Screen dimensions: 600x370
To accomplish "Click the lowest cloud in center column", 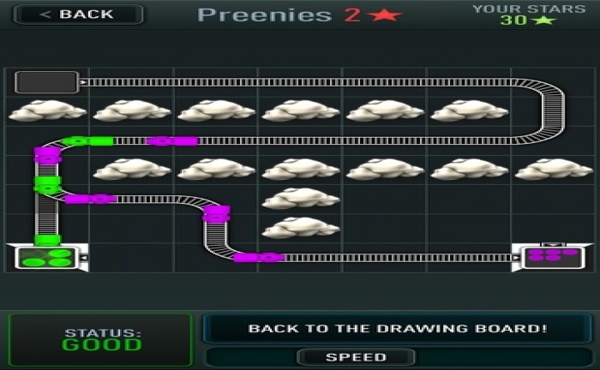I will tap(301, 228).
